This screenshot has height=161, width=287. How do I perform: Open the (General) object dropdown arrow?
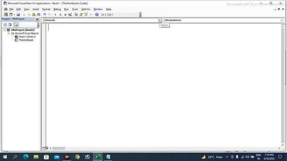coord(160,20)
